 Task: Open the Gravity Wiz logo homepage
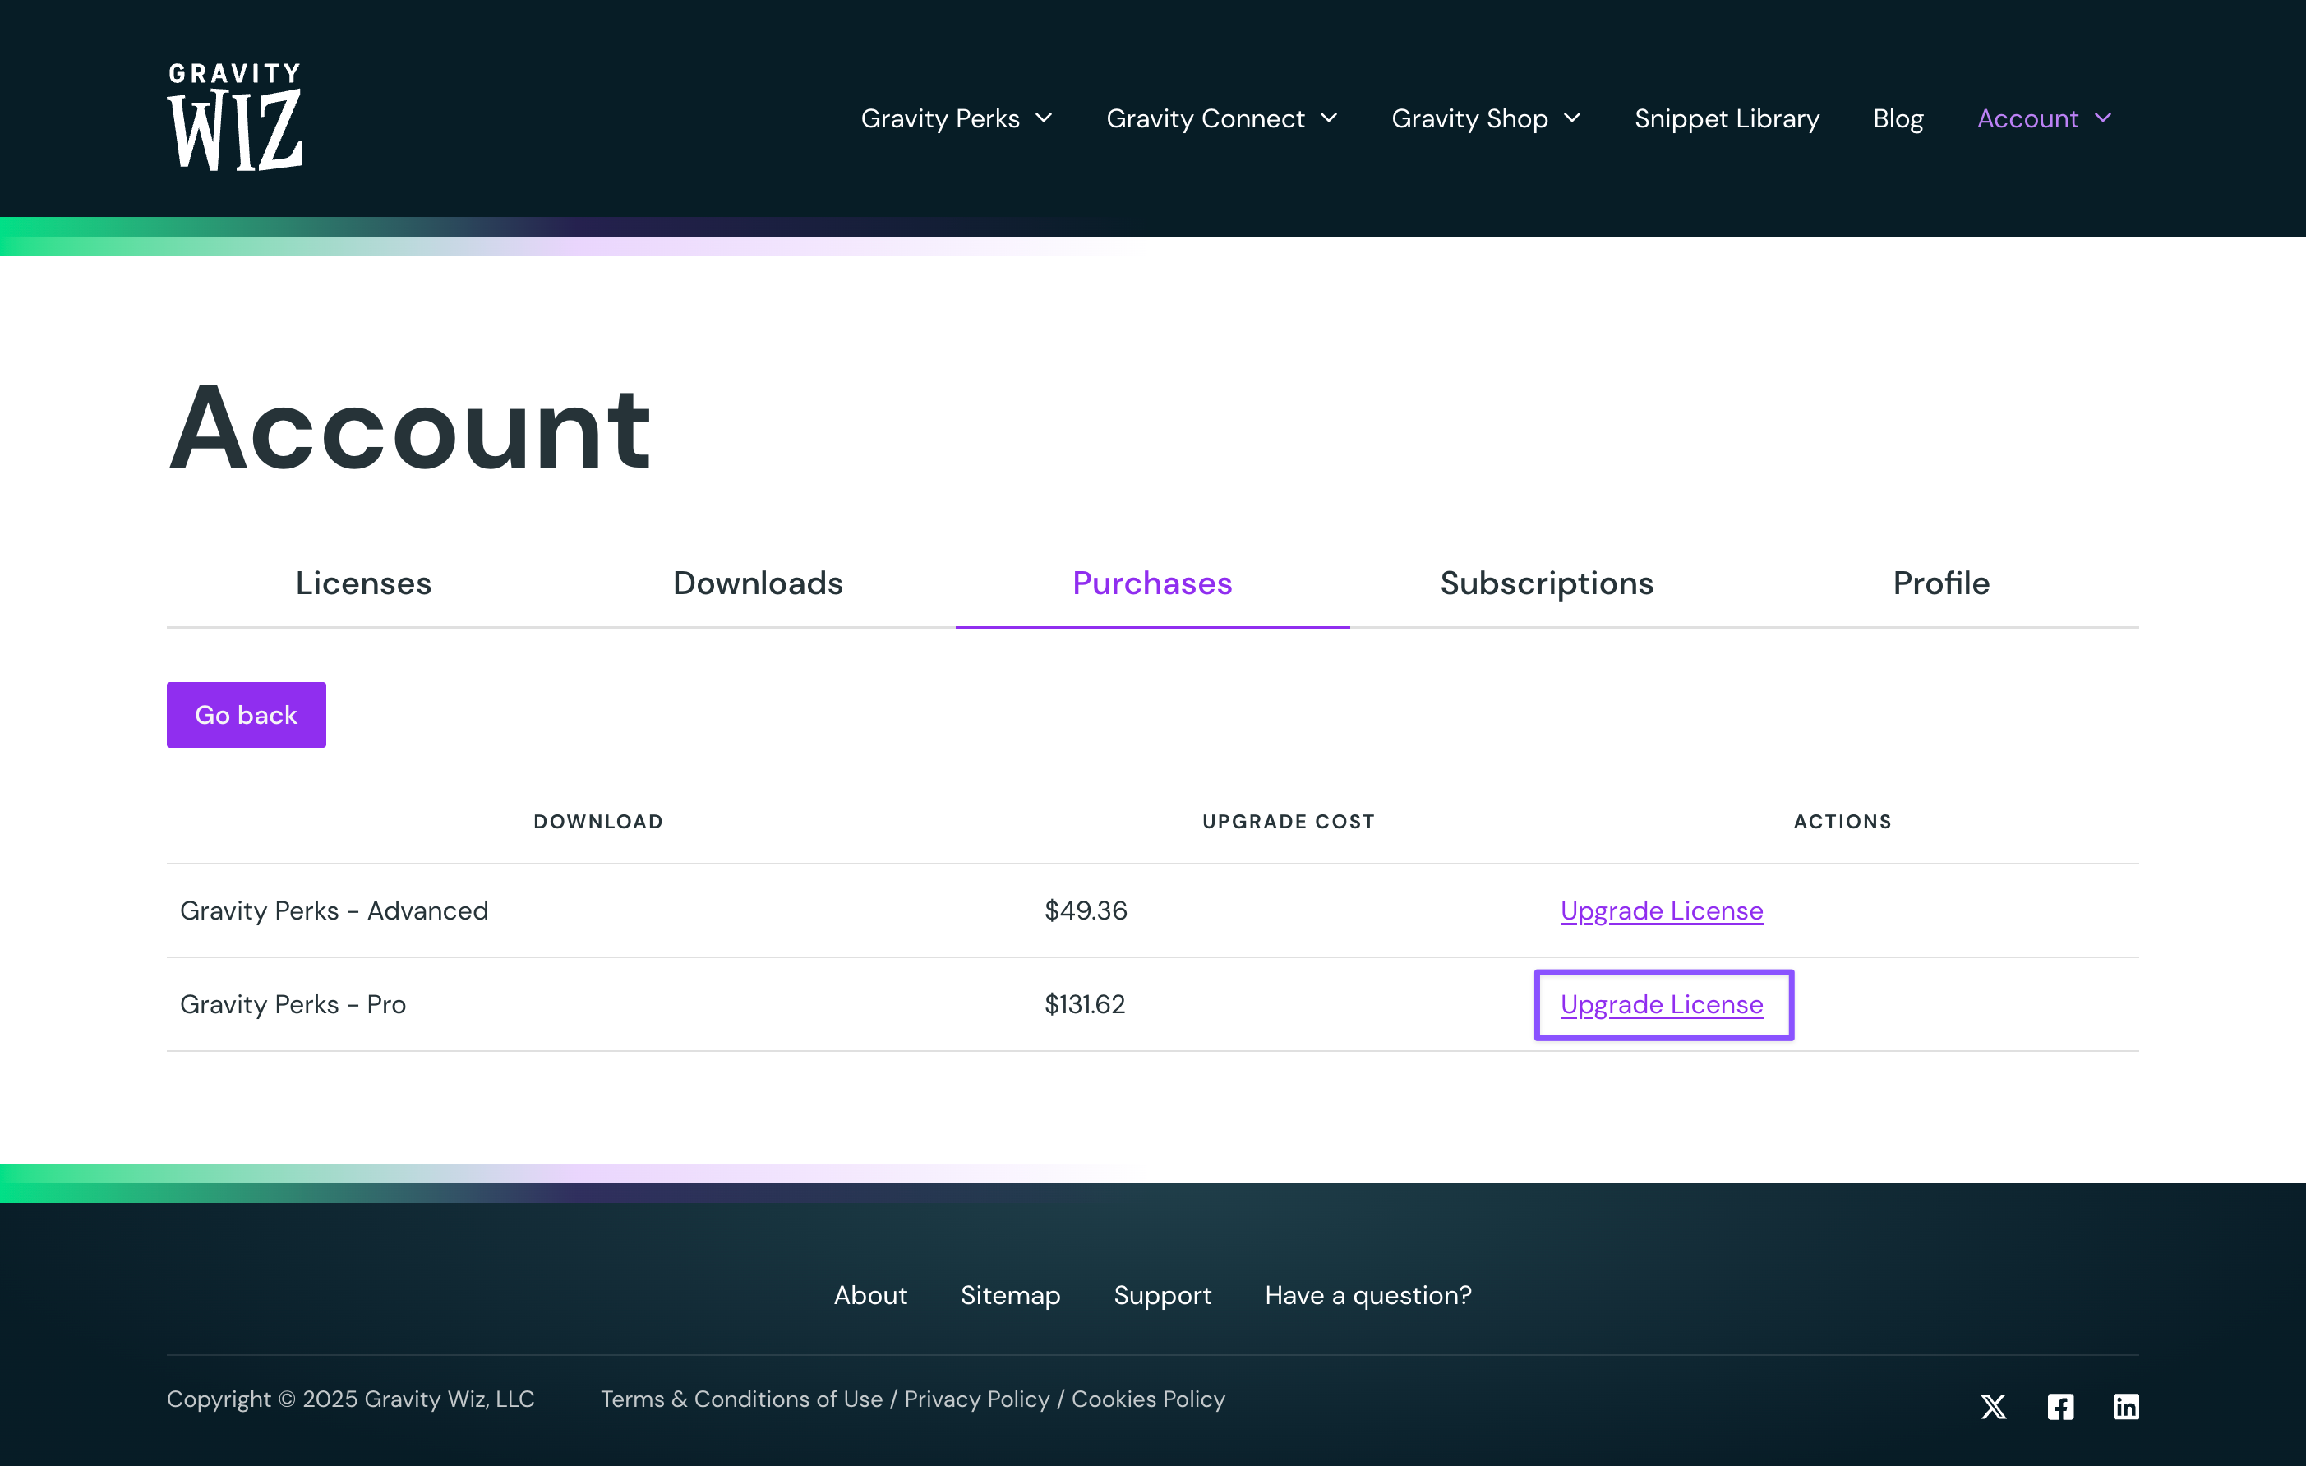[234, 118]
